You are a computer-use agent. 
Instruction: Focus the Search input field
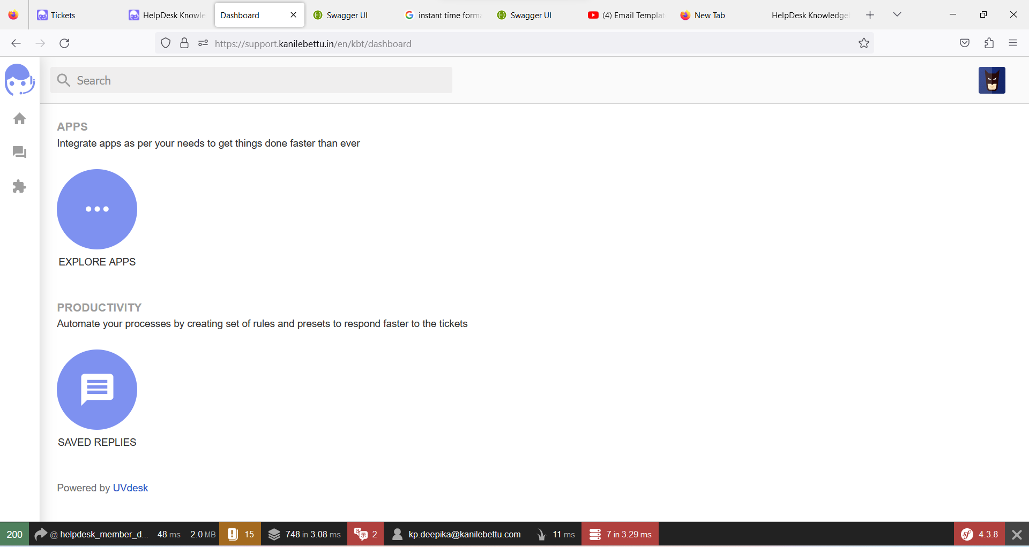pyautogui.click(x=251, y=80)
